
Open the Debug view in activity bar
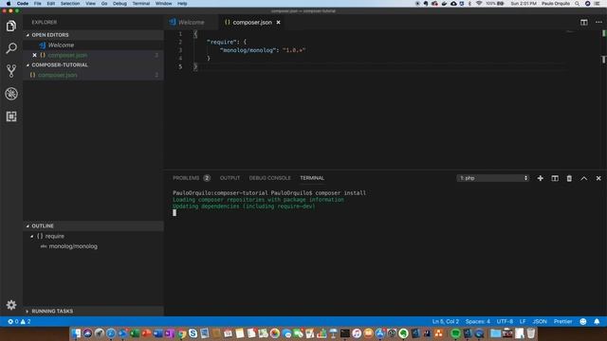(x=11, y=94)
